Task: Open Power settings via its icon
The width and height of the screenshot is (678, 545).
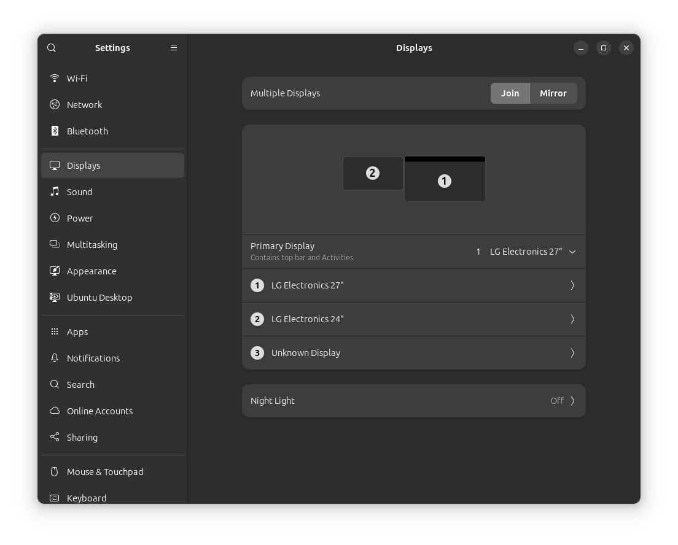Action: coord(54,218)
